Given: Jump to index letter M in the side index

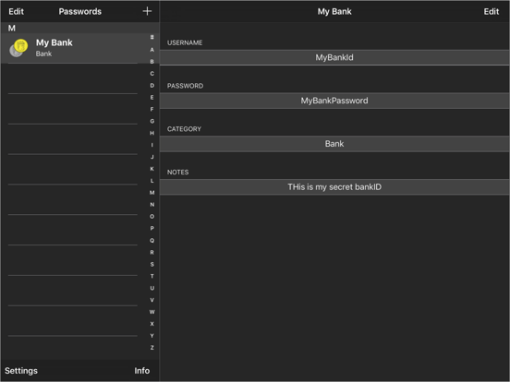Looking at the screenshot, I should (x=152, y=193).
